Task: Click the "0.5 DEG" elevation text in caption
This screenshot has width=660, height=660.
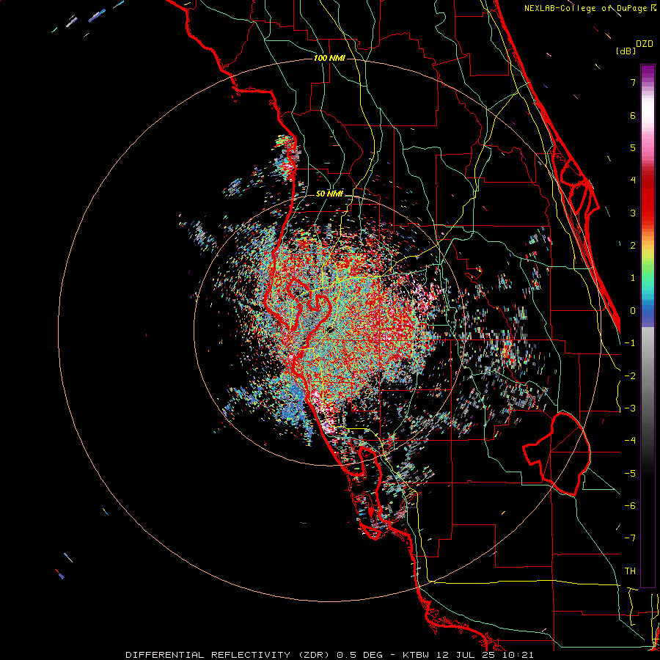Action: pyautogui.click(x=360, y=655)
